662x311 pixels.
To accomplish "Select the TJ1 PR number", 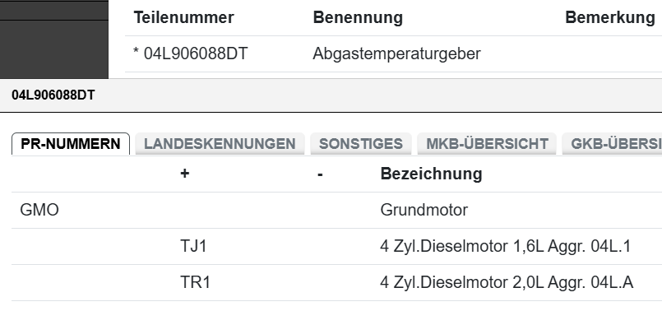I will 193,246.
